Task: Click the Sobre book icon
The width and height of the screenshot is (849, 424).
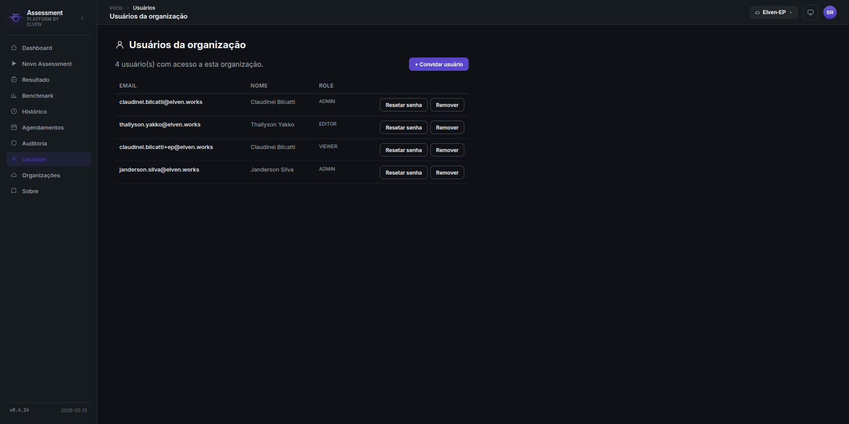Action: (x=14, y=191)
